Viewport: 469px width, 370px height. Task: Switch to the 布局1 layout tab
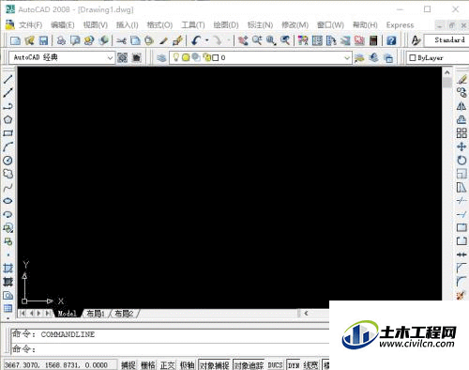point(96,314)
